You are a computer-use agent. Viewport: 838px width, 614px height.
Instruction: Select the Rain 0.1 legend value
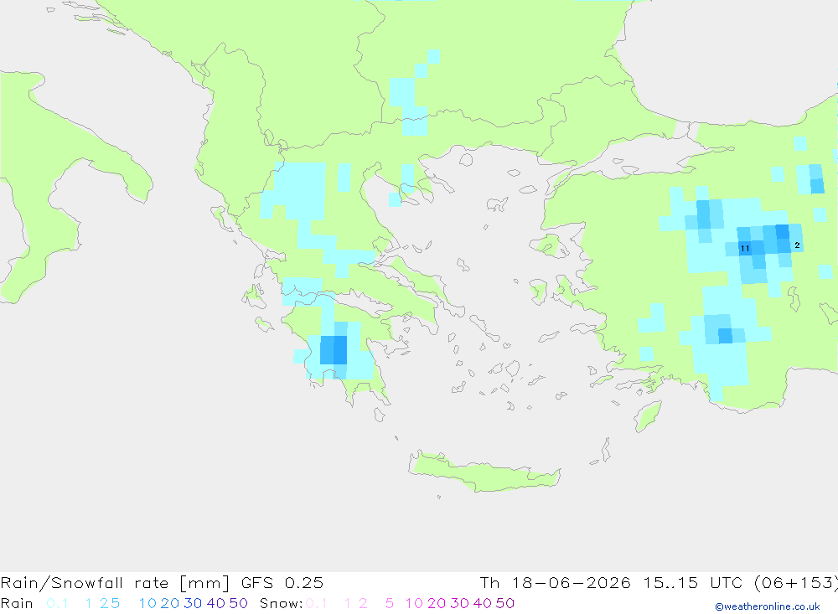57,603
